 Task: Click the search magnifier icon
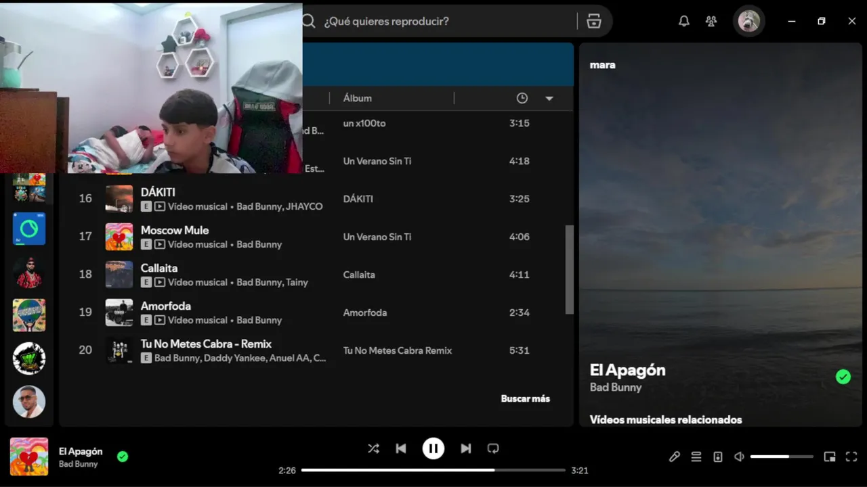point(309,21)
